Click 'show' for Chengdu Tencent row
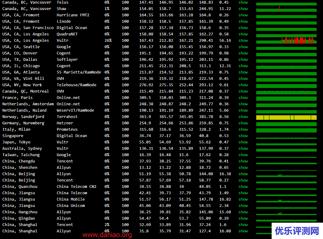 [x=243, y=161]
